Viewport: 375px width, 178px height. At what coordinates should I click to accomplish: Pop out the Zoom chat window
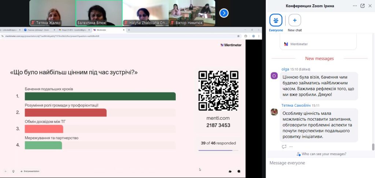[362, 6]
